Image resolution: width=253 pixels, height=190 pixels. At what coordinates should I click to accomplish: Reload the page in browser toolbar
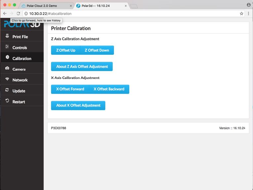click(18, 14)
